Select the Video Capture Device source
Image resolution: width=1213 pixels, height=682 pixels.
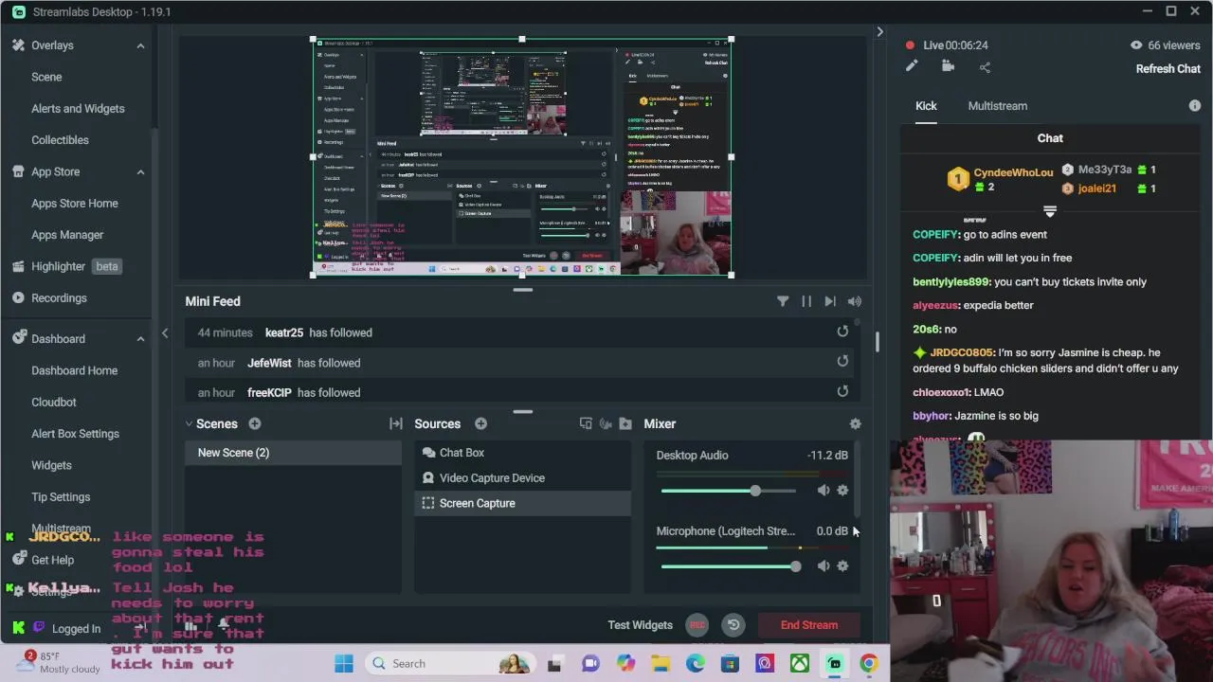point(522,478)
